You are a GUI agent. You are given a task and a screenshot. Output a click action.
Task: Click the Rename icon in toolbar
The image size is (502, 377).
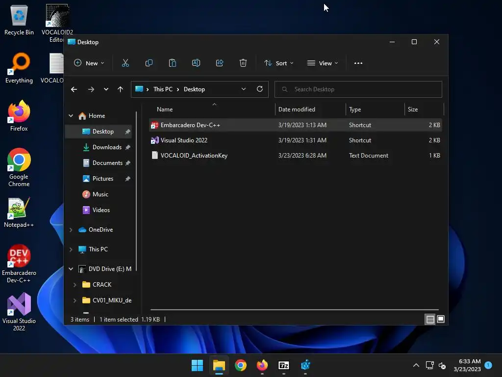pyautogui.click(x=196, y=63)
